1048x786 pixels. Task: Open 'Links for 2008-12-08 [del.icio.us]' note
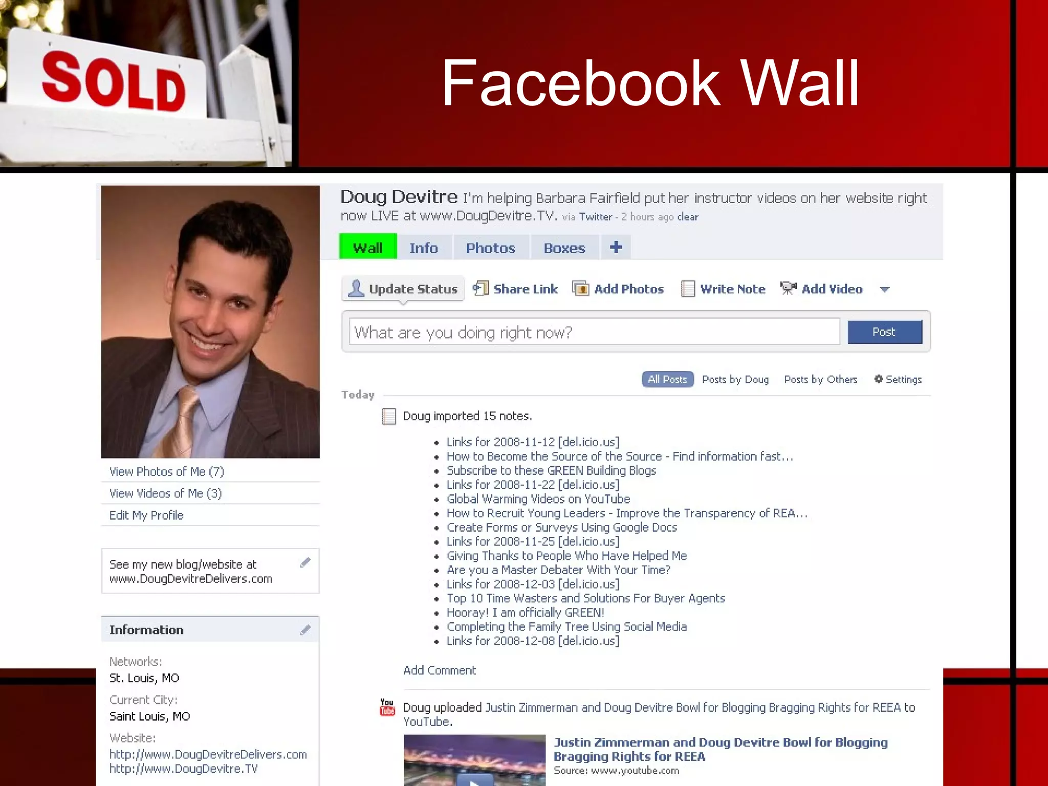click(x=533, y=641)
